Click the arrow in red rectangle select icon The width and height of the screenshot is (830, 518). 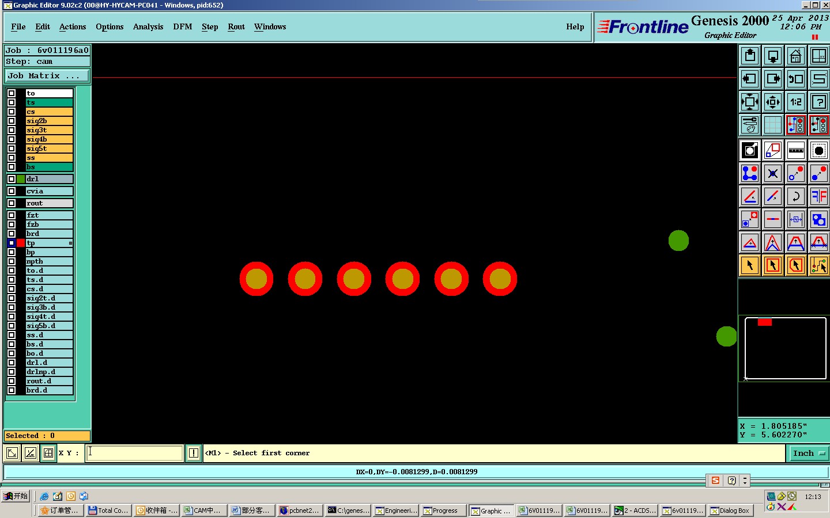(x=772, y=265)
